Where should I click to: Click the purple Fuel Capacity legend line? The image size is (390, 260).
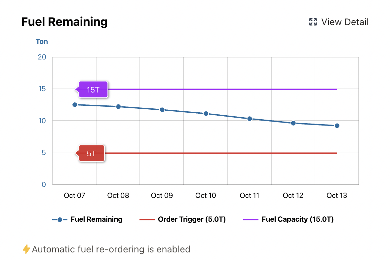(x=251, y=220)
